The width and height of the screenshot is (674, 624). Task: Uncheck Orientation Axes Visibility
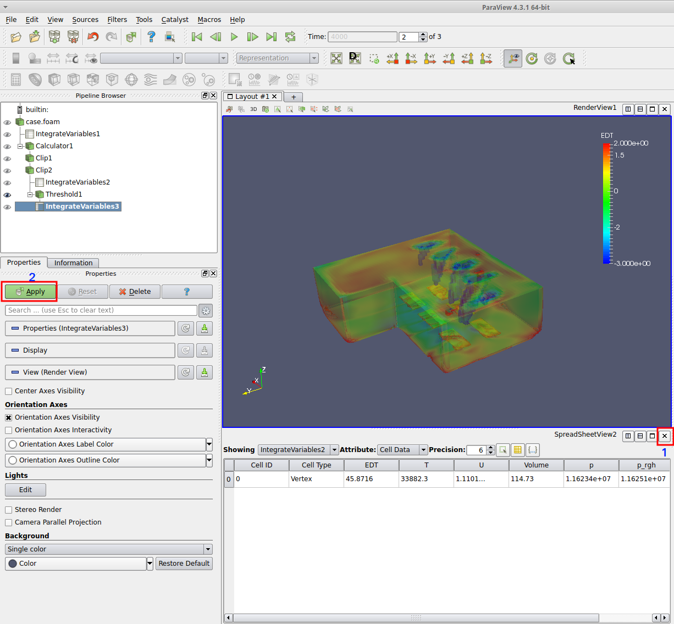(9, 417)
